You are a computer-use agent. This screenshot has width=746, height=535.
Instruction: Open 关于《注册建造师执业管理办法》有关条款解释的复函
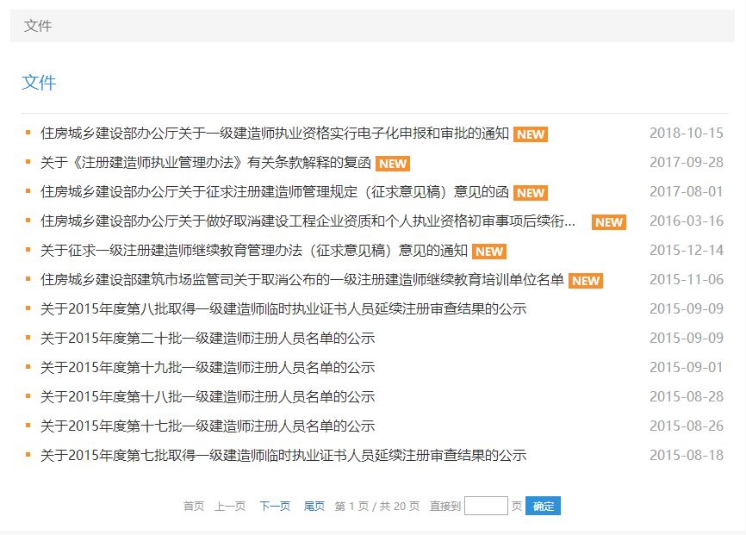click(206, 163)
